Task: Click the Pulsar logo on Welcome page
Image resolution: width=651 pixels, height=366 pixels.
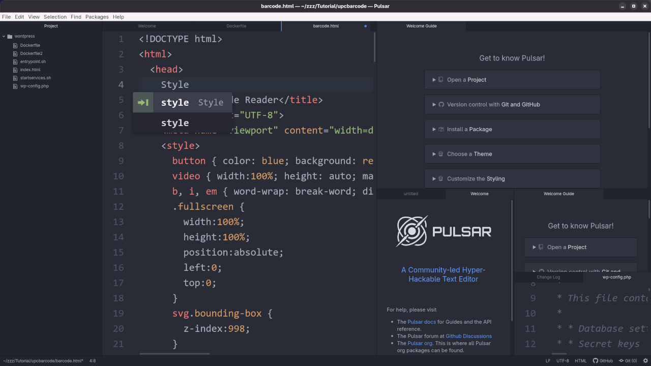Action: (x=411, y=232)
